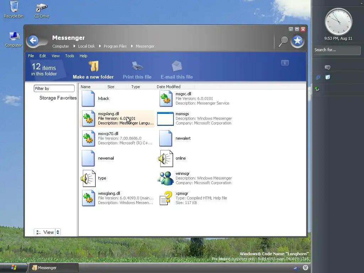Screen dimensions: 364x273
Task: Toggle the info pane icon
Action: point(285,63)
